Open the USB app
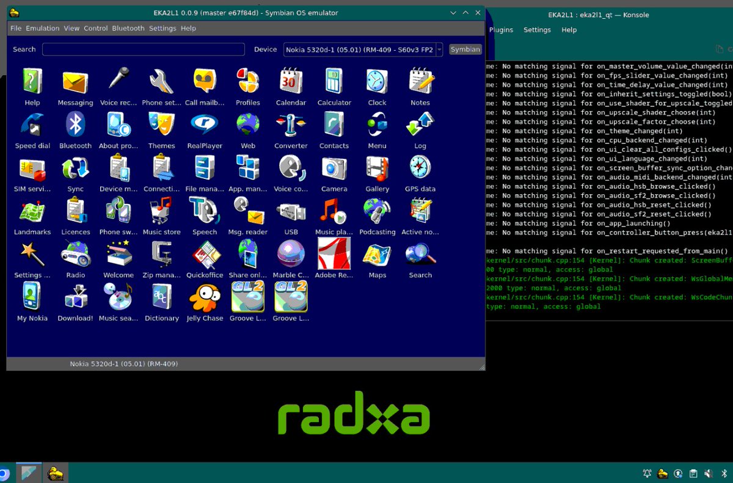 tap(291, 211)
